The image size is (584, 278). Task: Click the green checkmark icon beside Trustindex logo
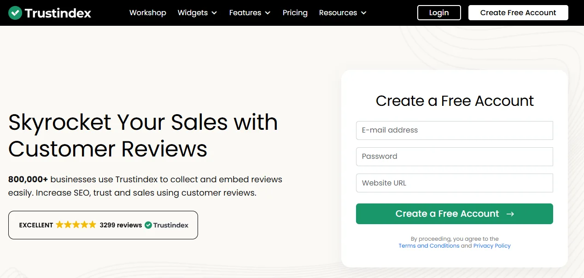click(x=15, y=12)
